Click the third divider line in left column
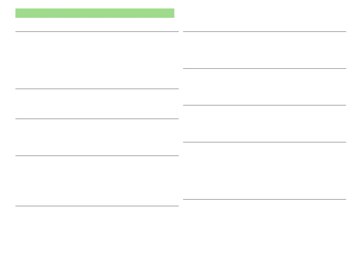The height and width of the screenshot is (254, 361). tap(97, 119)
